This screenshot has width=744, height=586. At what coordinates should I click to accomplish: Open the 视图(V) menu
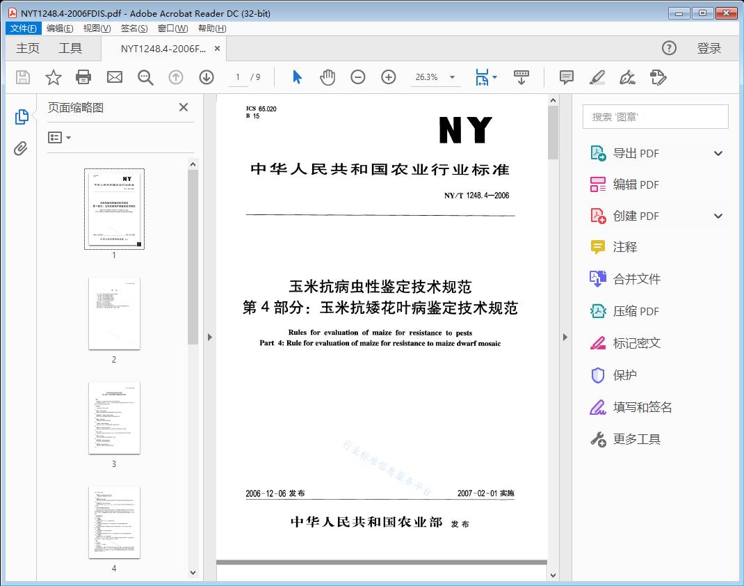(x=97, y=29)
